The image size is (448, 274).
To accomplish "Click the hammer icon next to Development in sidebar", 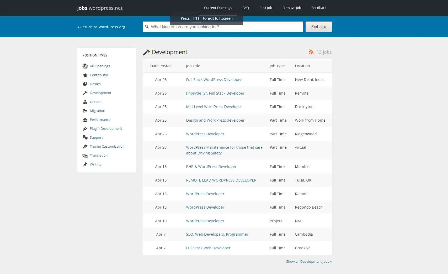I will coord(85,93).
